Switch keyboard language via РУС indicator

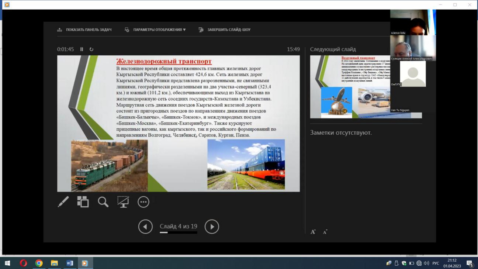436,263
